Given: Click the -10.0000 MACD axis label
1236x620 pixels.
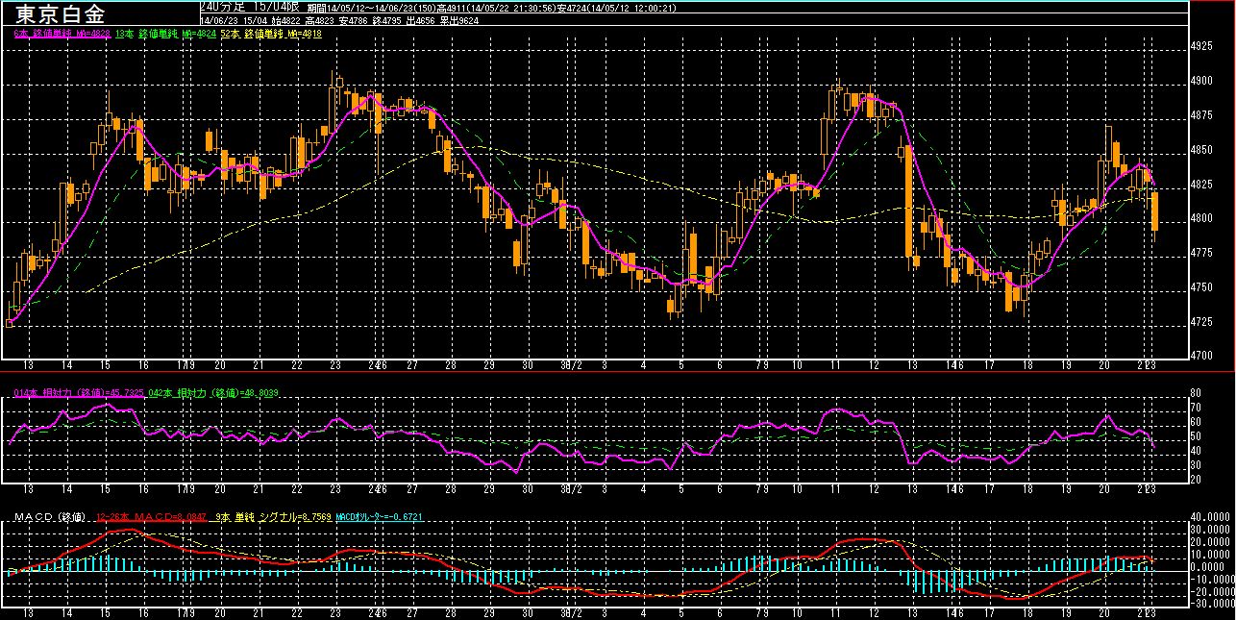Looking at the screenshot, I should (x=1211, y=579).
